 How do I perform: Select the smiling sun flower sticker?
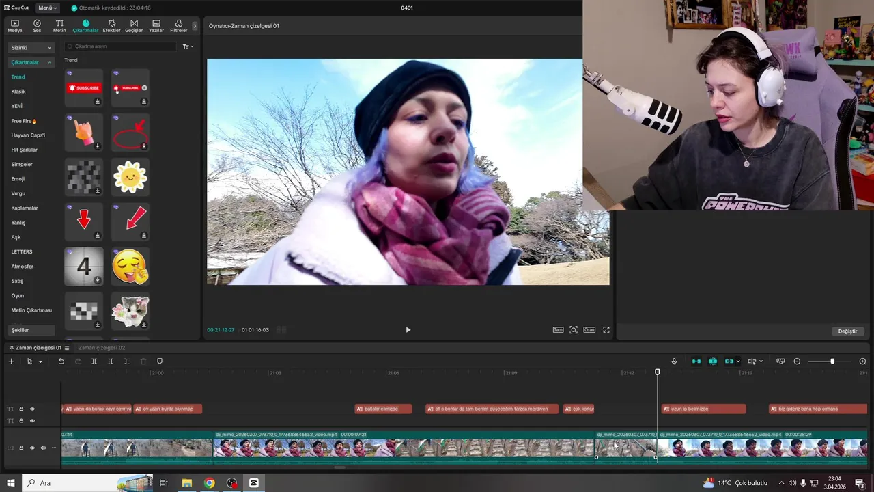[x=130, y=177]
